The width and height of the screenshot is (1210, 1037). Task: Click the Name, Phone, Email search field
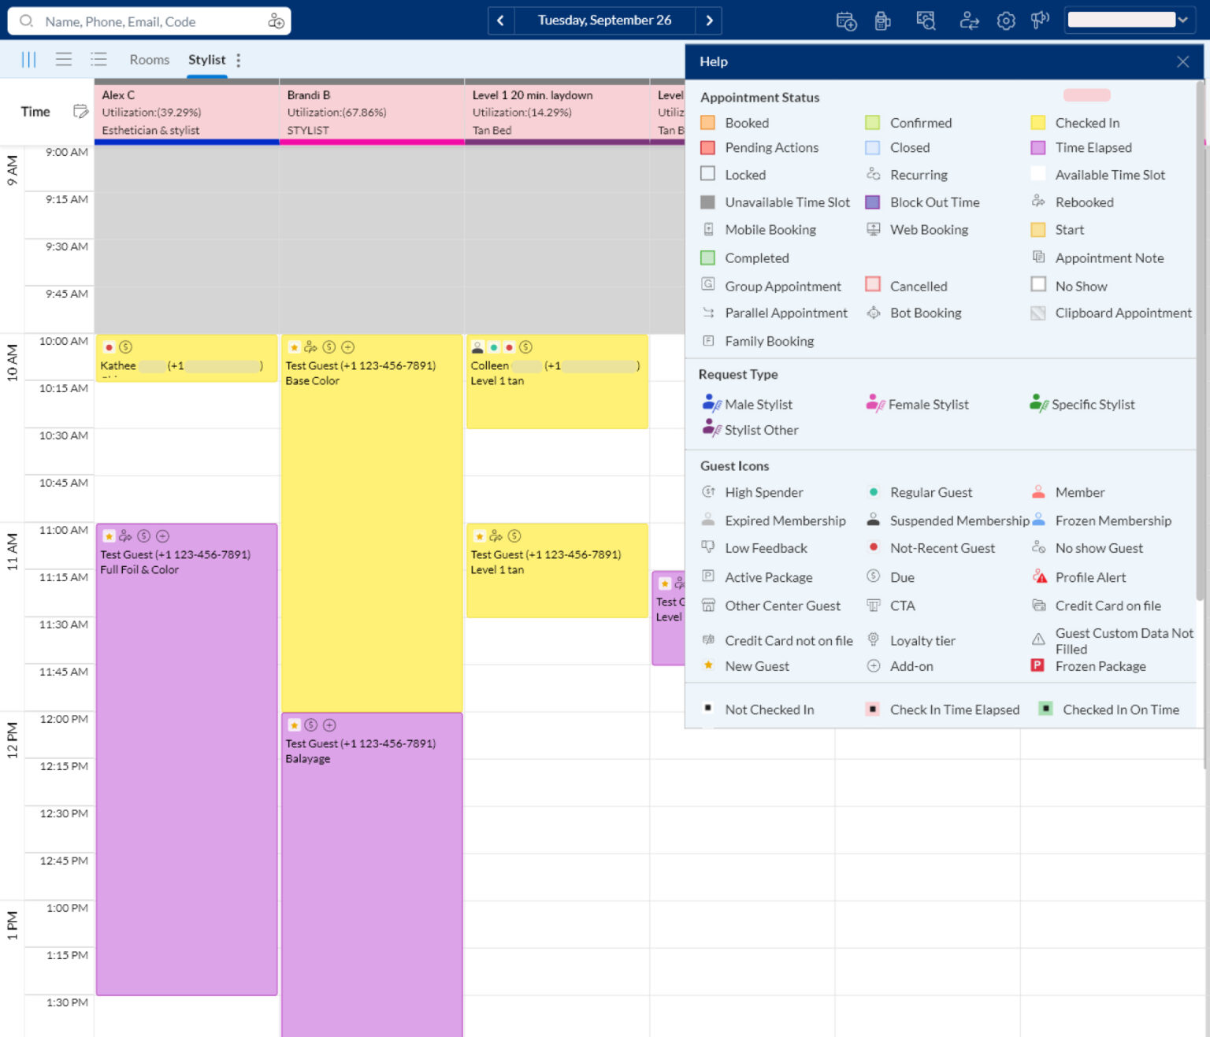coord(150,21)
